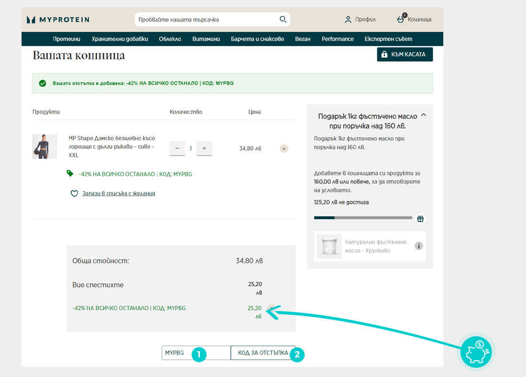
Task: Collapse the Подарък 1кг фъстъчено масло panel
Action: click(423, 115)
